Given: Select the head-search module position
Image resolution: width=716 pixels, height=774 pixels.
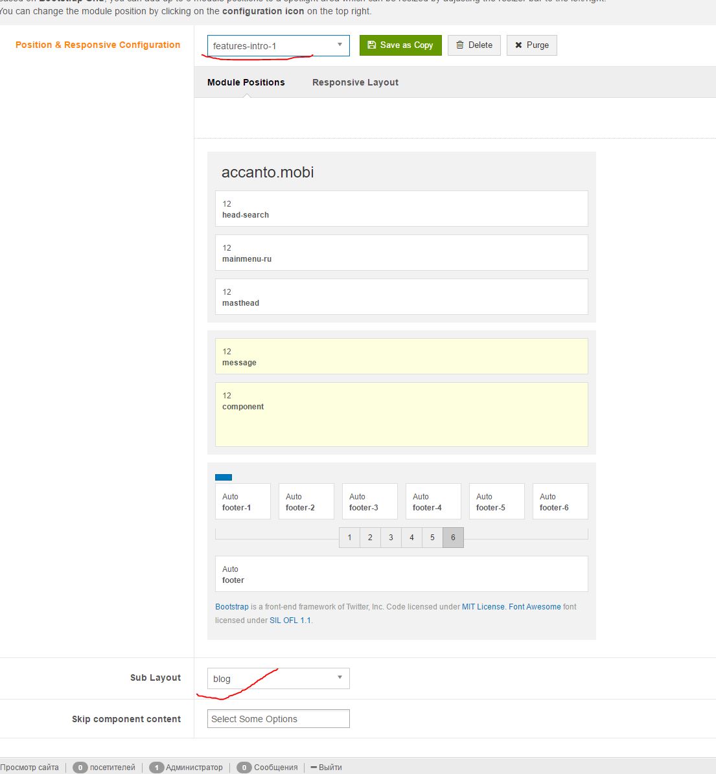Looking at the screenshot, I should [402, 209].
